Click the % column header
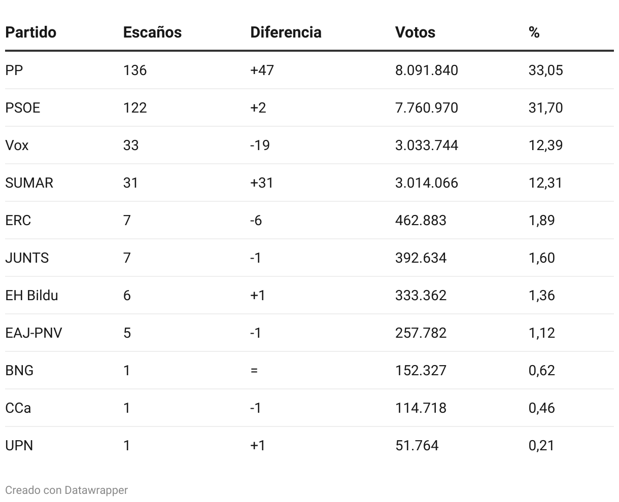 coord(534,32)
